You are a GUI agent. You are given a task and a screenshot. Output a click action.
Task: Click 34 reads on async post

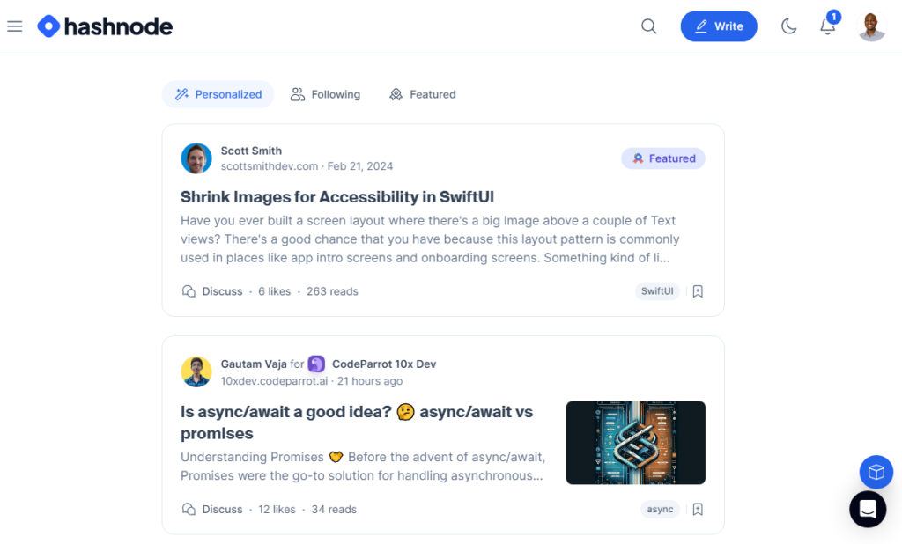click(x=334, y=510)
